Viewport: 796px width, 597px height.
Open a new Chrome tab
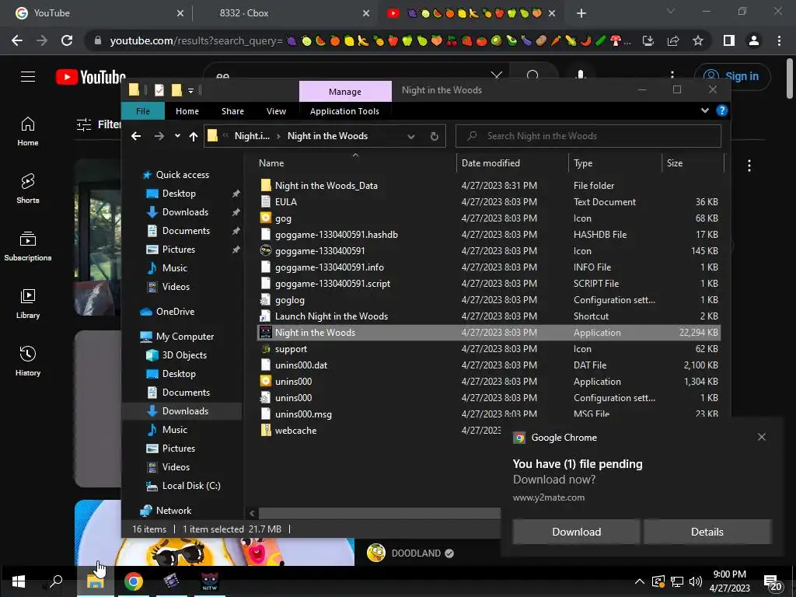(x=581, y=13)
